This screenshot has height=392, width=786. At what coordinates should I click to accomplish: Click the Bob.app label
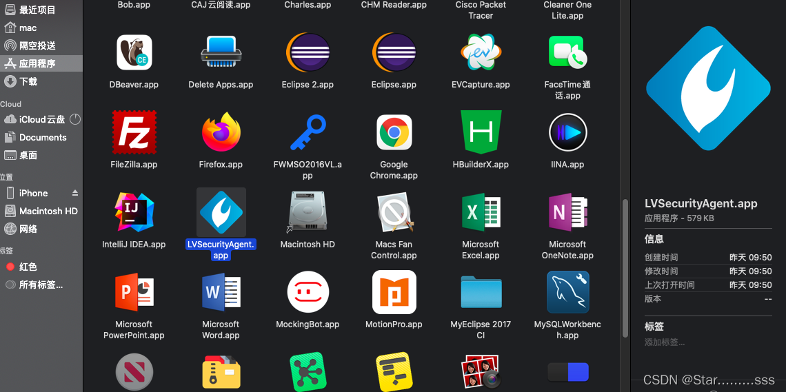[x=134, y=5]
